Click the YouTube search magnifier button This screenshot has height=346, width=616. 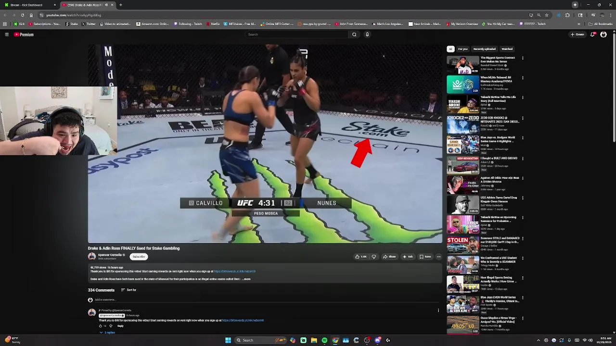point(354,35)
